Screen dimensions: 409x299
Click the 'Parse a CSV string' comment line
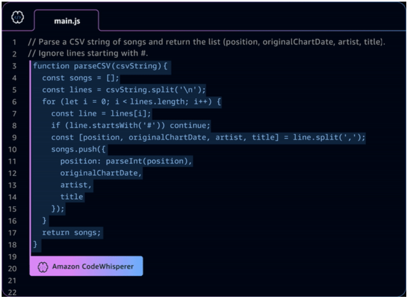point(206,42)
